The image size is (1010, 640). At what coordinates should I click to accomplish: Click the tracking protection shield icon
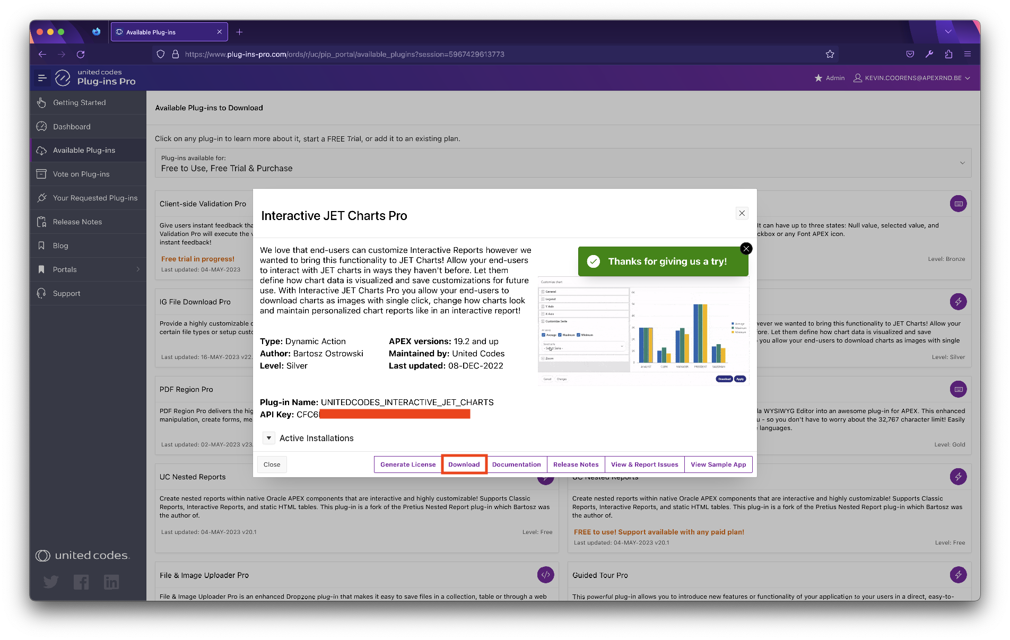pyautogui.click(x=161, y=54)
